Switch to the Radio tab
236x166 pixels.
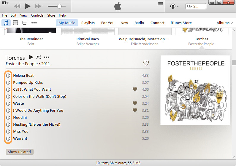[139, 23]
